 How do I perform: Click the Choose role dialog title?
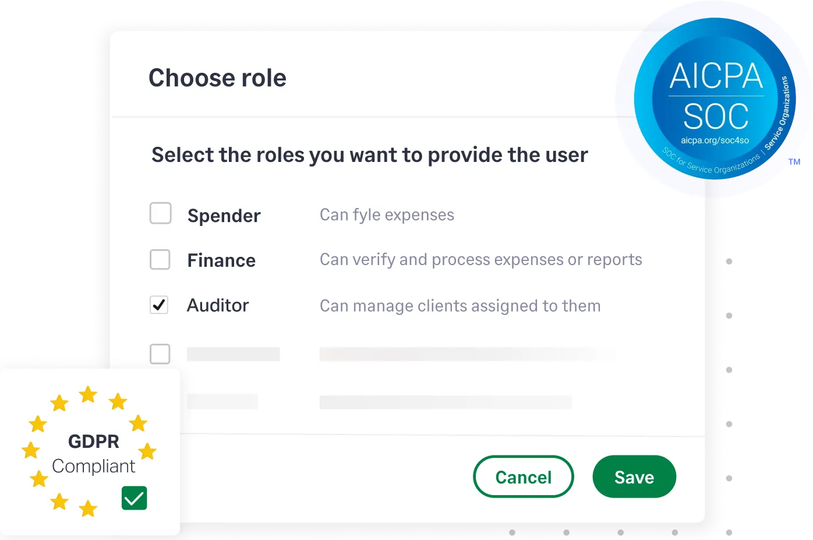point(217,77)
